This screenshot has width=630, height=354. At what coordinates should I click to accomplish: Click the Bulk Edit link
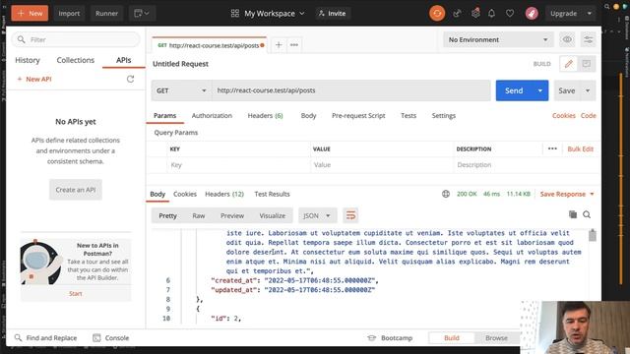click(x=580, y=148)
